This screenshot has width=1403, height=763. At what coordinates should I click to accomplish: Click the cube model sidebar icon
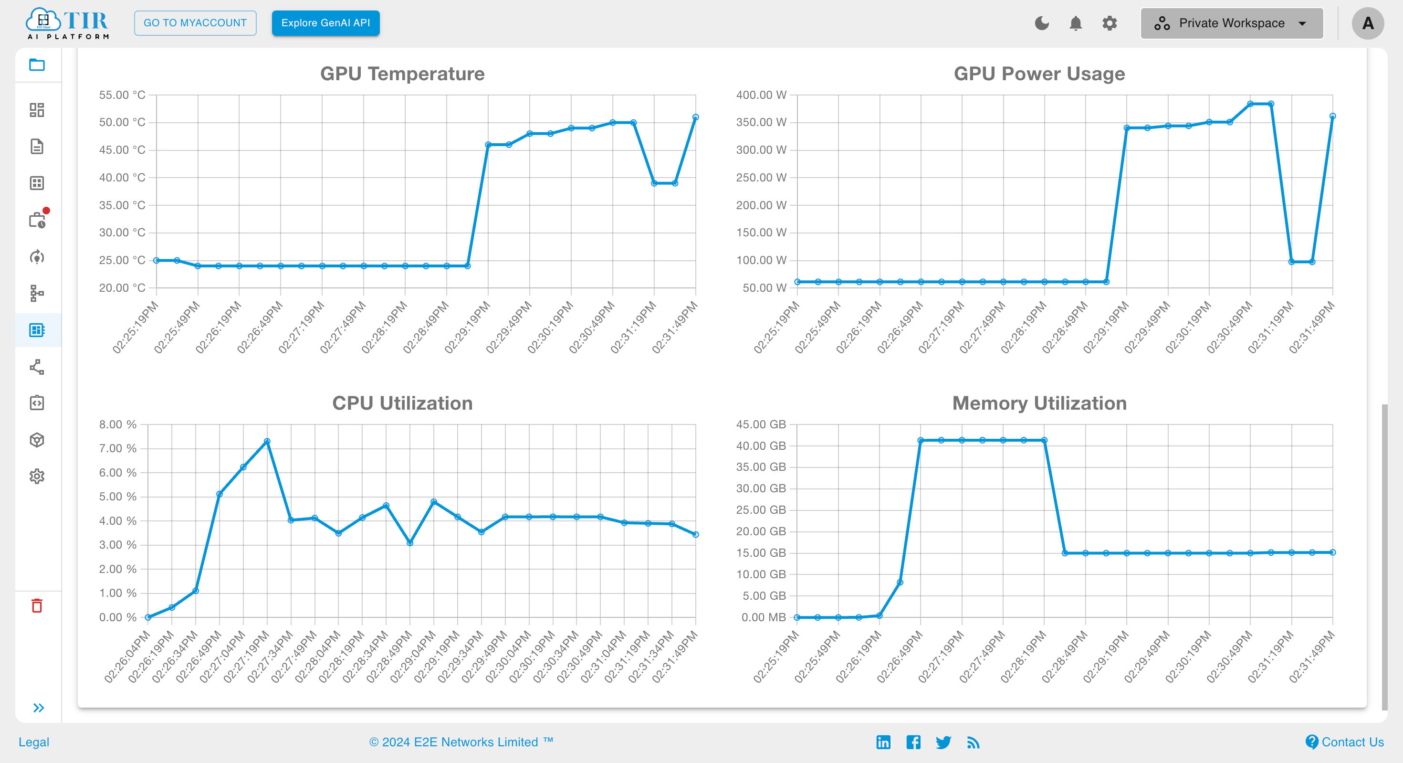[37, 440]
